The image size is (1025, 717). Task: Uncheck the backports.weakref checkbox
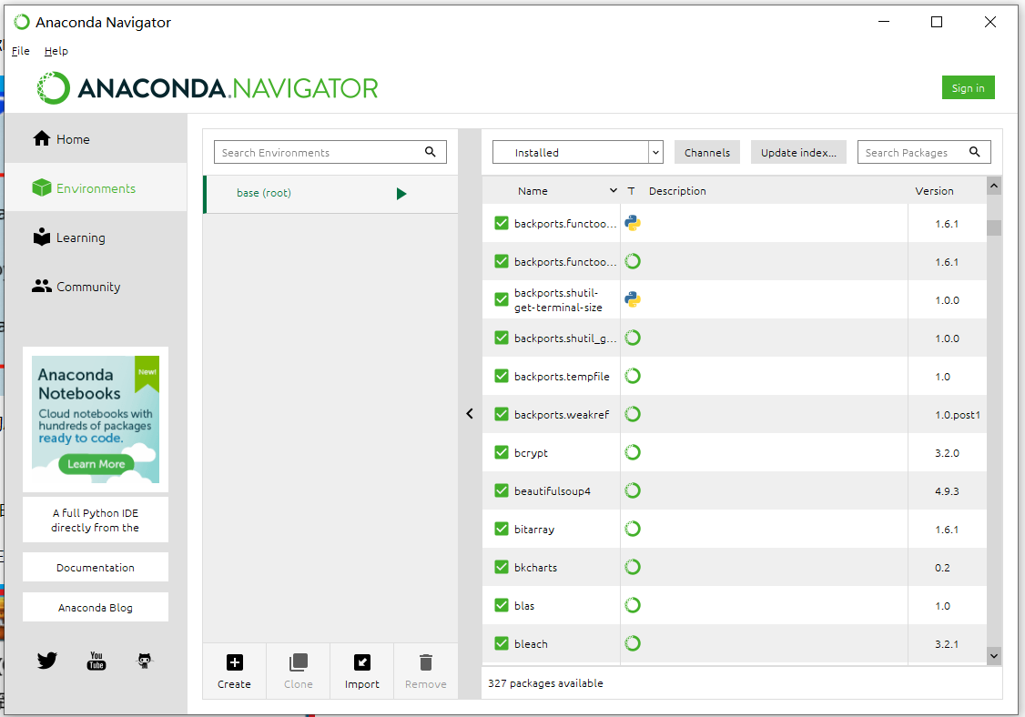click(502, 414)
